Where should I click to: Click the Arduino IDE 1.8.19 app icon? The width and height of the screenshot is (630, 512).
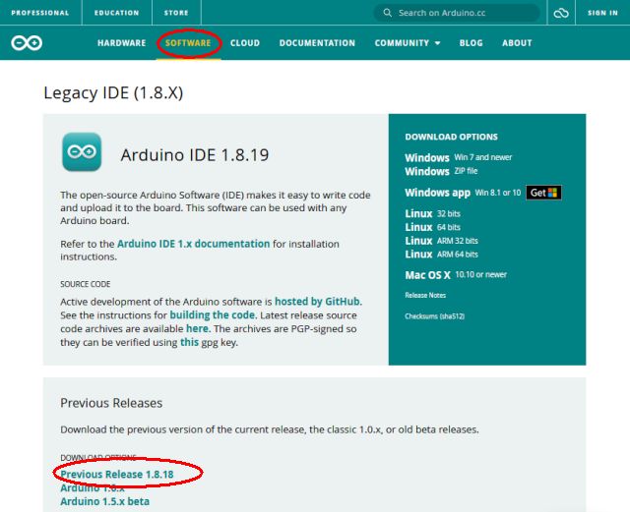tap(82, 152)
